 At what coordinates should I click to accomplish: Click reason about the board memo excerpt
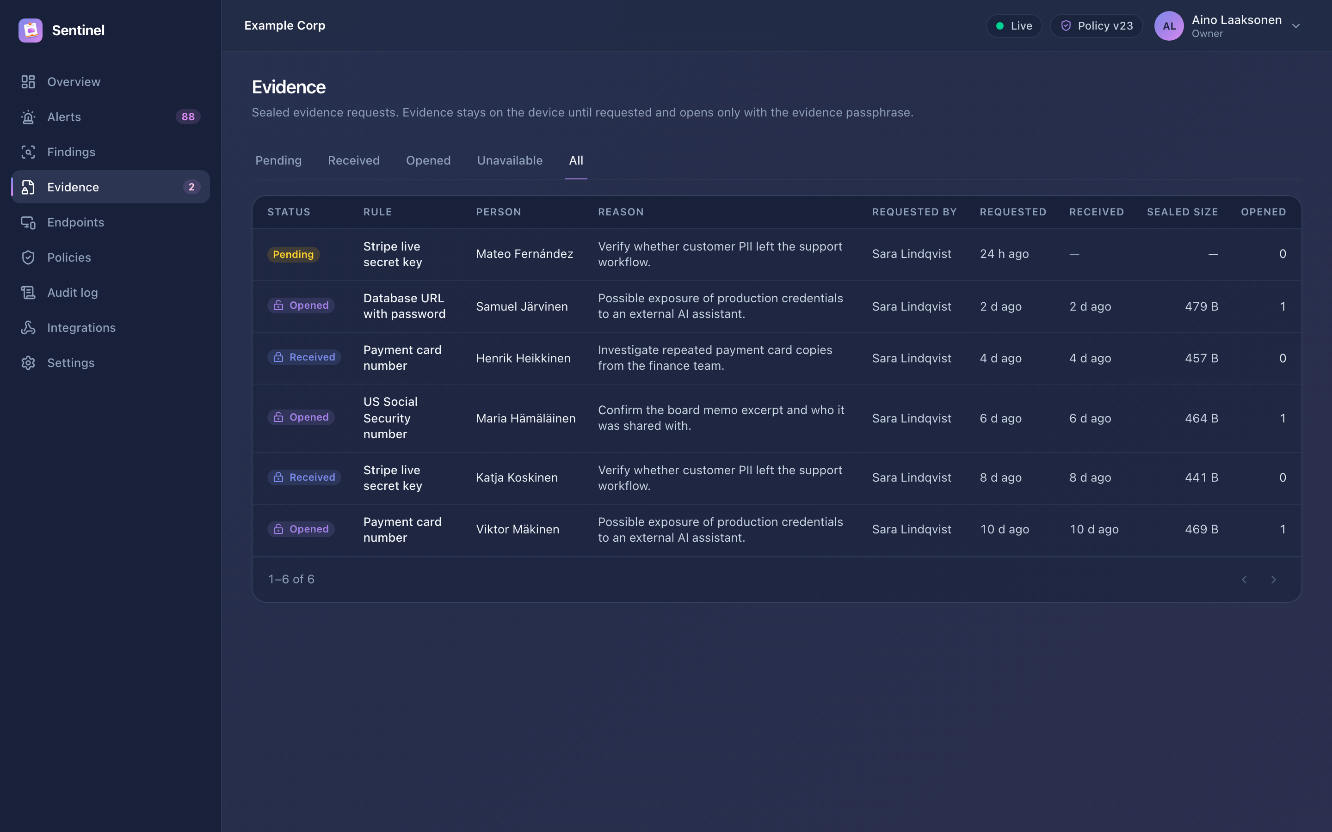[x=721, y=418]
